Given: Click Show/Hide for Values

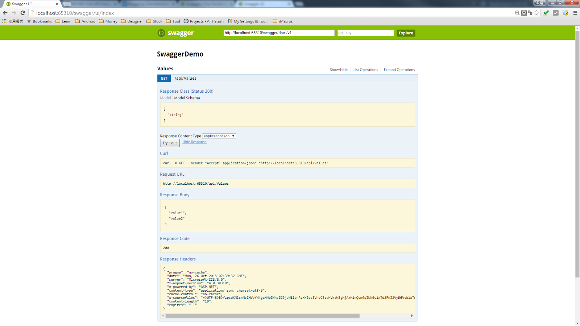Looking at the screenshot, I should pyautogui.click(x=339, y=70).
